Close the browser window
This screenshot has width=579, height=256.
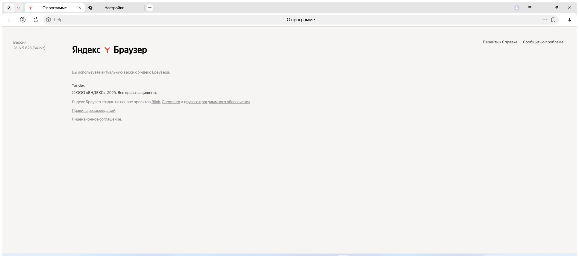(569, 8)
